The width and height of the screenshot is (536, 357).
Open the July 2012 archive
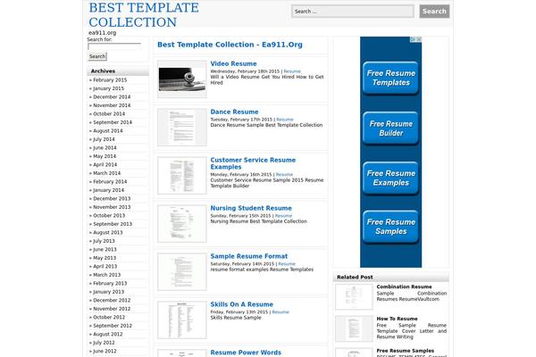[x=104, y=343]
